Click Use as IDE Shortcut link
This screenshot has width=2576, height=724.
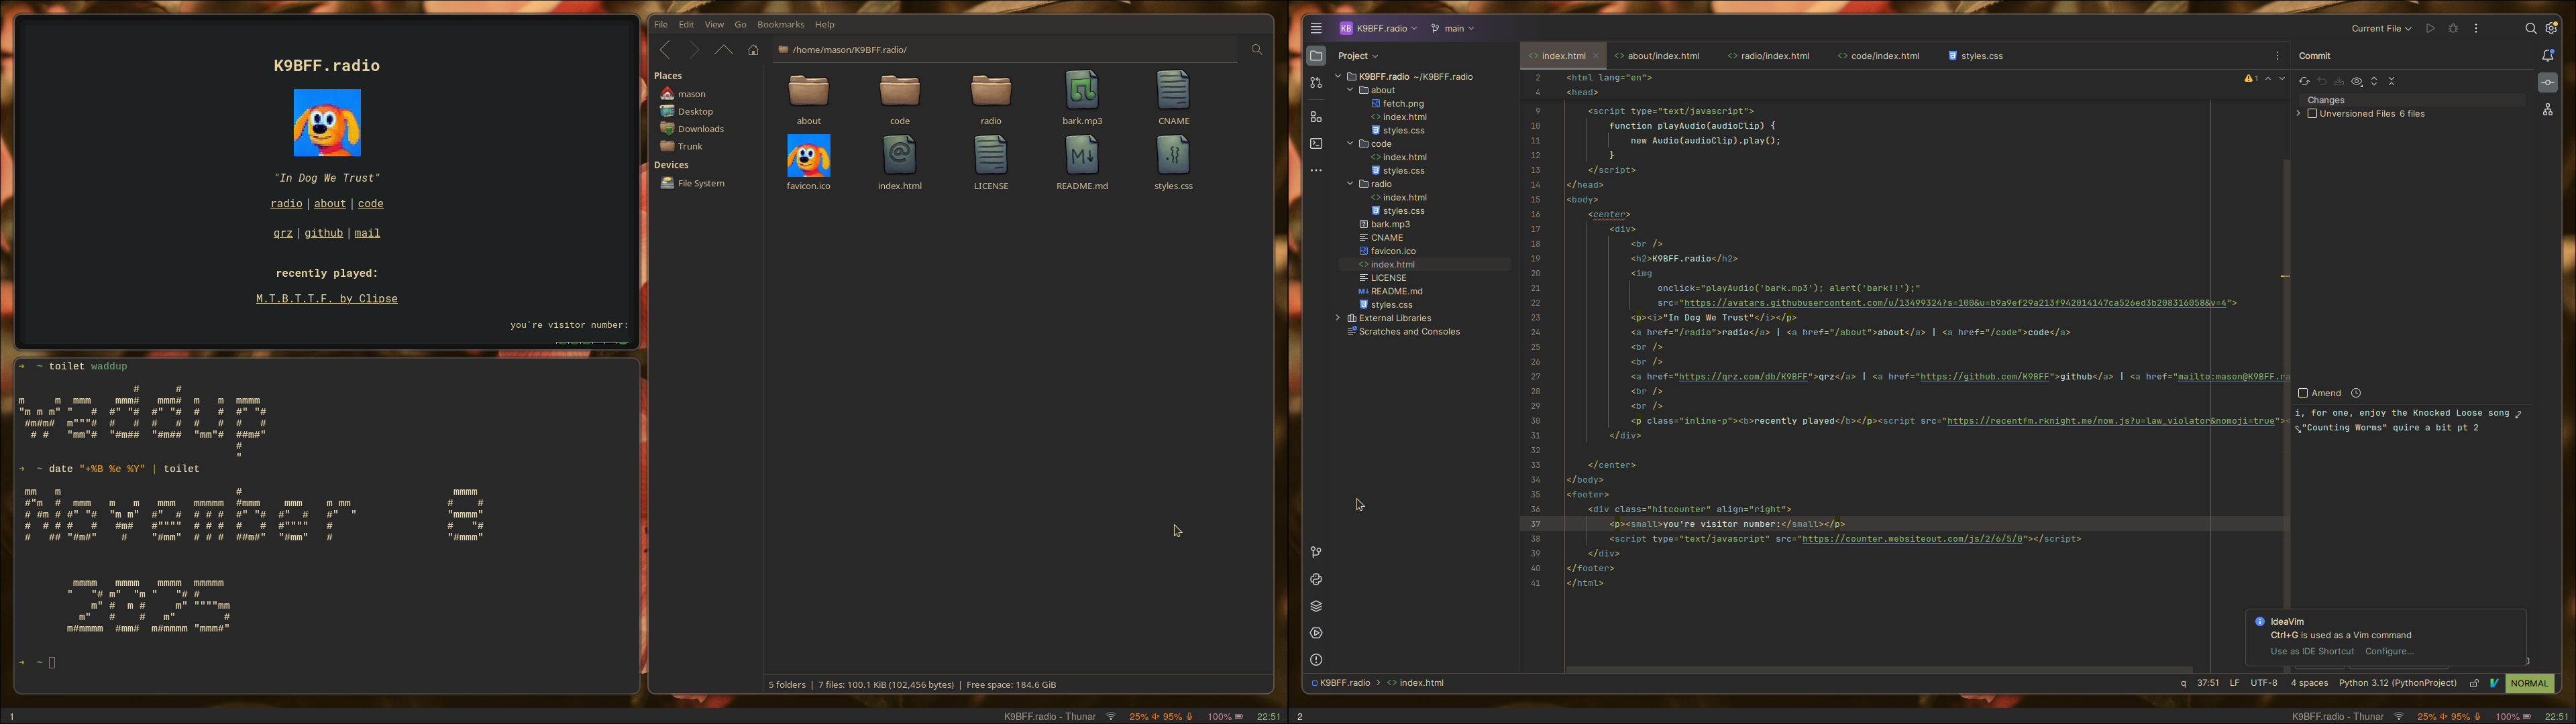click(2311, 651)
